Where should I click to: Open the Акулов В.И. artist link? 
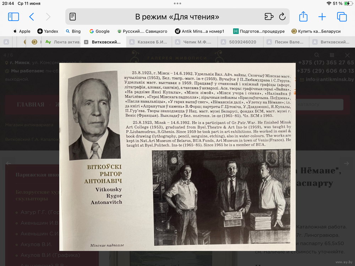[36, 244]
